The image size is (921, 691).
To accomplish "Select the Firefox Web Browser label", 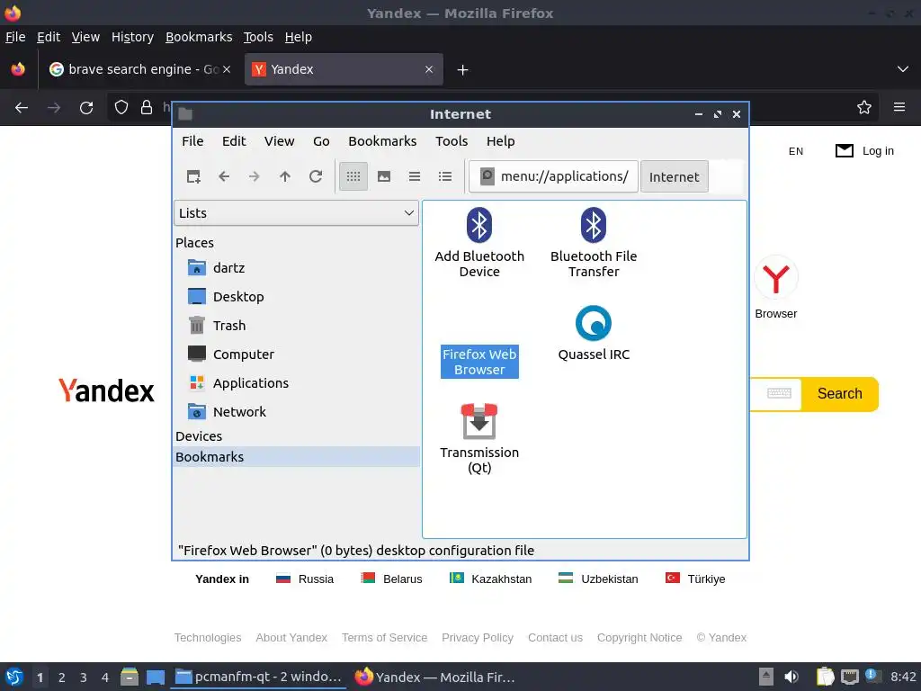I will pos(479,362).
